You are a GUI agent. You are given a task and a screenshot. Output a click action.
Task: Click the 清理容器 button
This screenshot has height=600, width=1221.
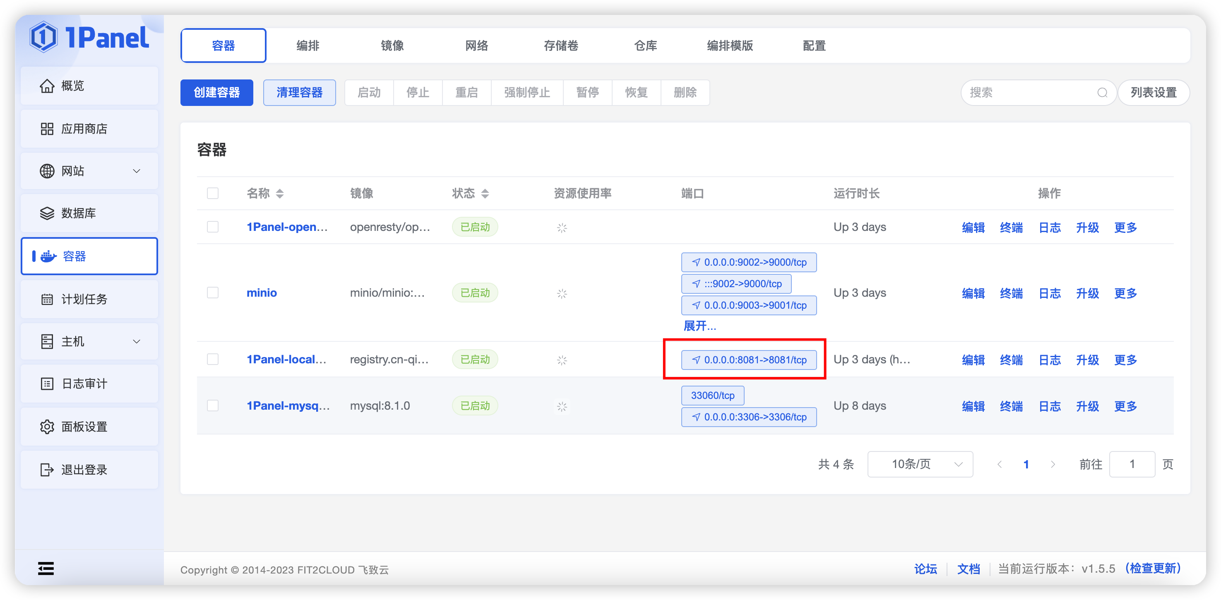pos(300,92)
